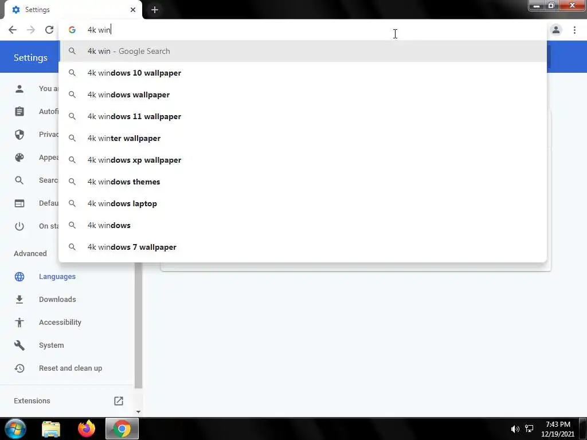This screenshot has width=587, height=440.
Task: Select '4k winter wallpaper' suggestion
Action: [303, 138]
